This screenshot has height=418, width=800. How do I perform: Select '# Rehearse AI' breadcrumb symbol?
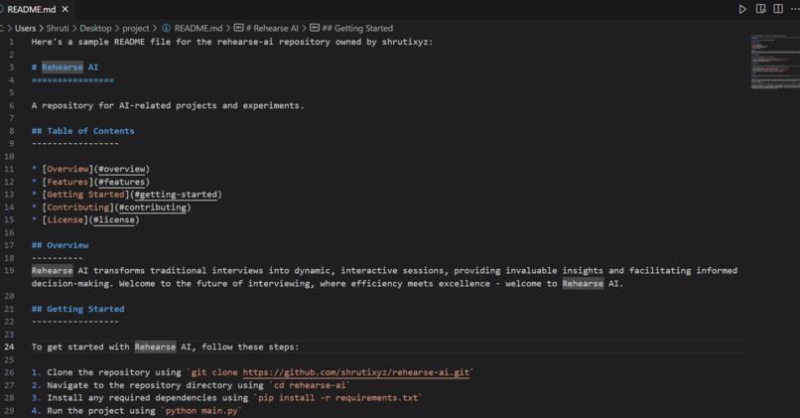point(272,28)
